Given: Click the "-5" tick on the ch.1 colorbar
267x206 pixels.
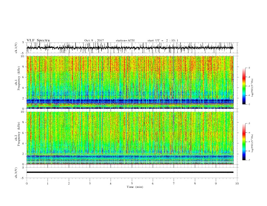Looking at the screenshot, I should tap(248, 86).
